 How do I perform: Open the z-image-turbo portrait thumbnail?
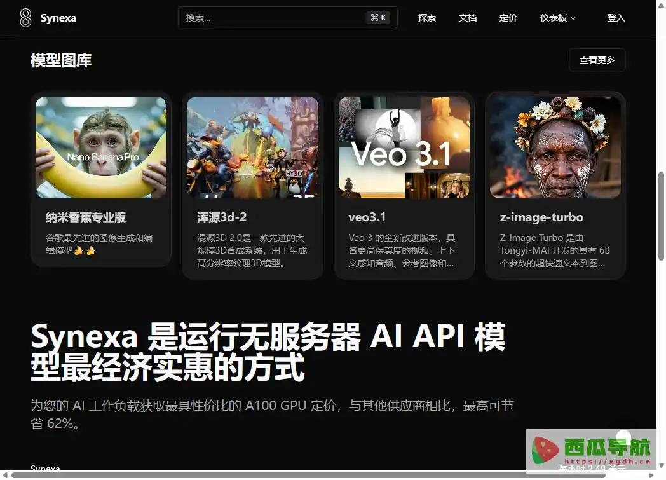point(555,147)
